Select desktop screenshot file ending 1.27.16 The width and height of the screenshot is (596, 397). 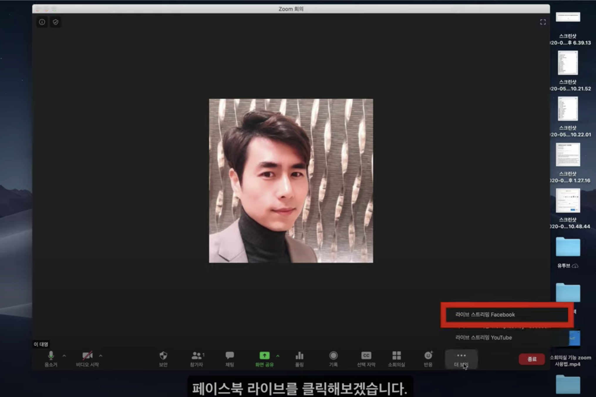click(x=568, y=163)
